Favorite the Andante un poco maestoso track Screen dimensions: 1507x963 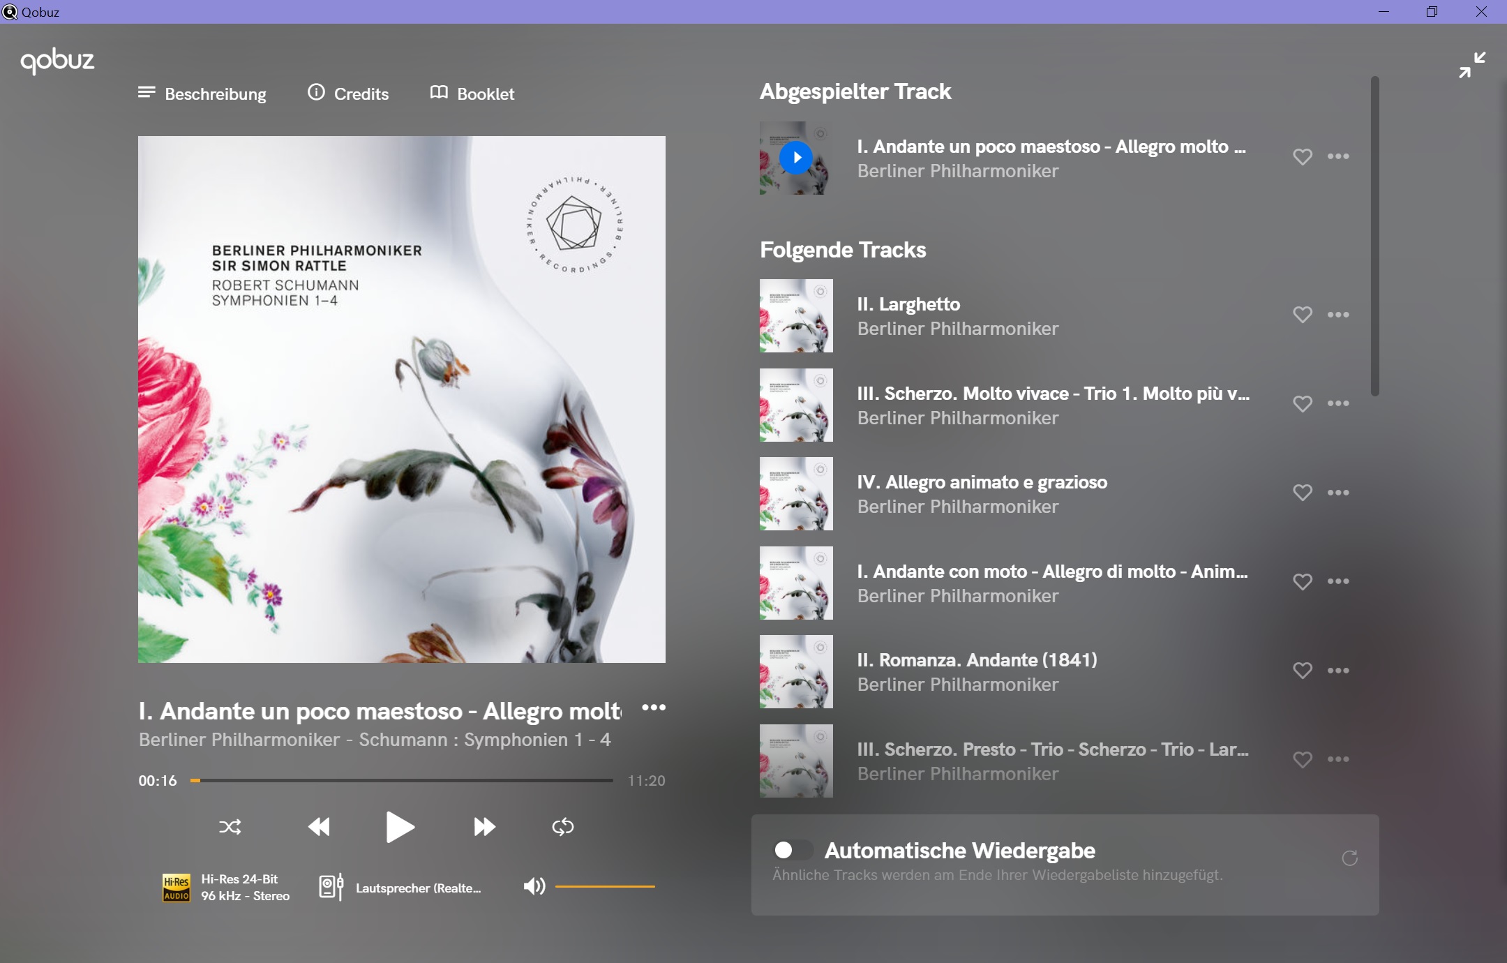(x=1303, y=157)
